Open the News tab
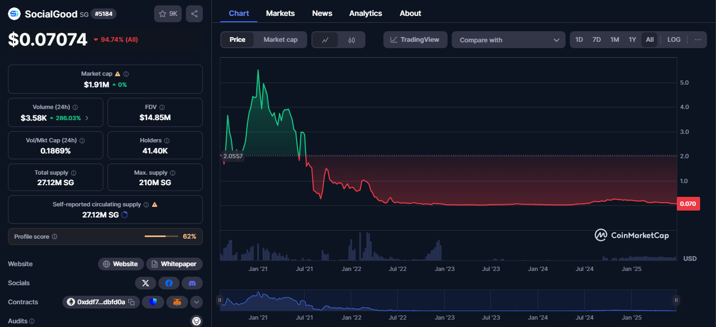Viewport: 716px width, 327px height. pos(322,13)
